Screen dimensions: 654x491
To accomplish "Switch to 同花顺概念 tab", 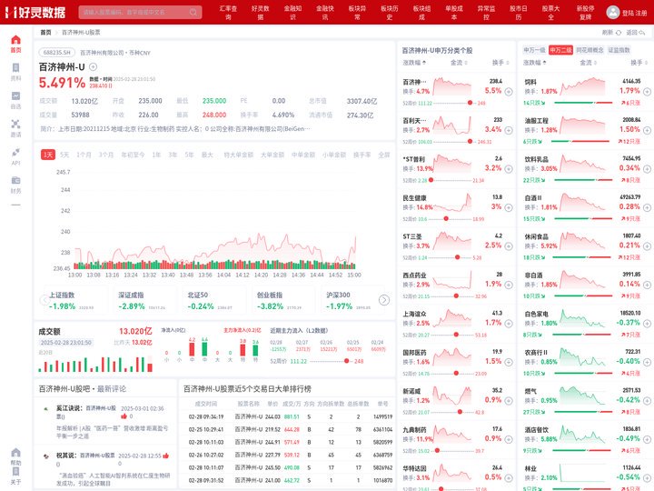I will tap(590, 50).
